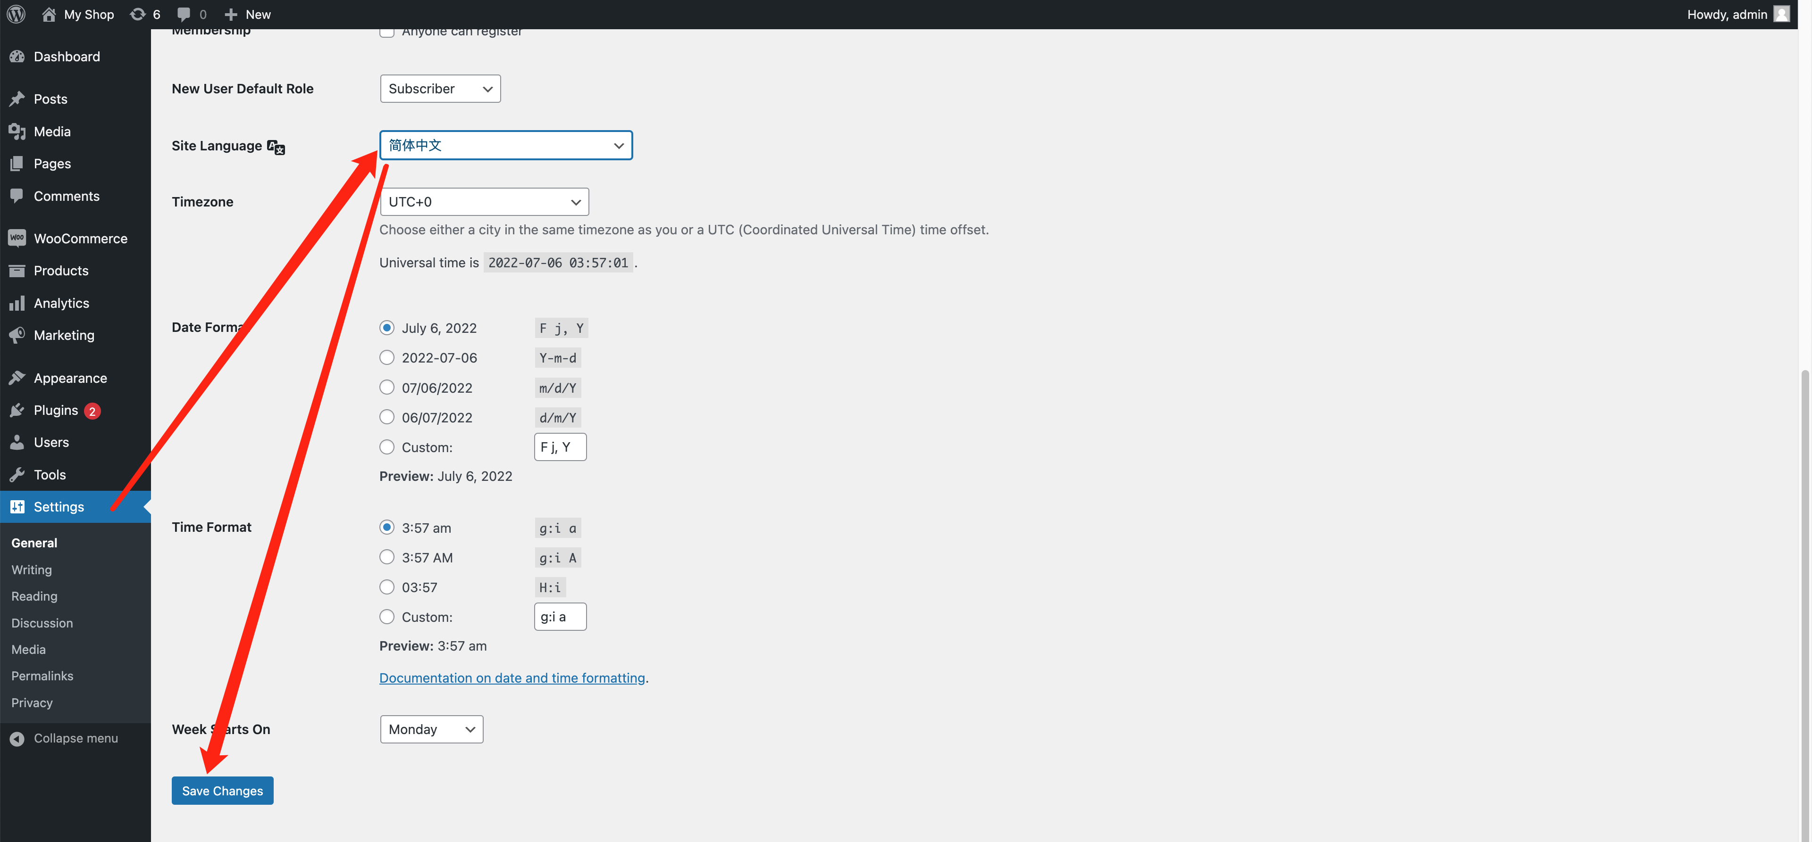Screen dimensions: 1812x842
Task: Click the custom date format input field
Action: coord(560,447)
